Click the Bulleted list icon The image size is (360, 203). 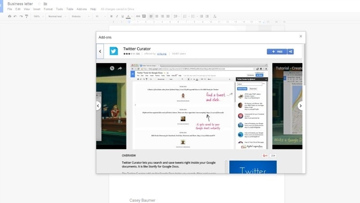pyautogui.click(x=194, y=16)
